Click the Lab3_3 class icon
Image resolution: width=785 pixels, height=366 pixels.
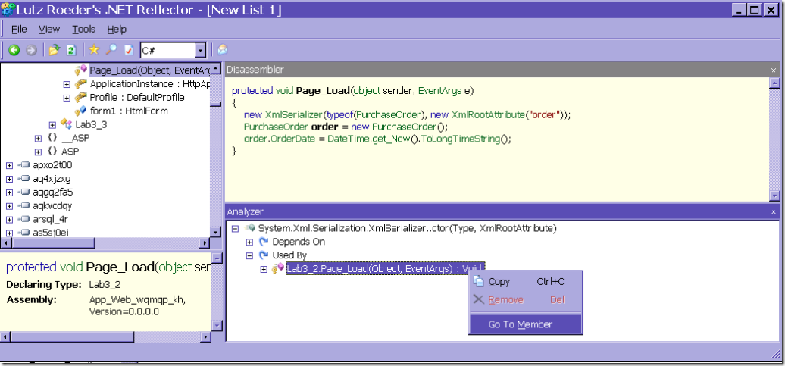66,124
